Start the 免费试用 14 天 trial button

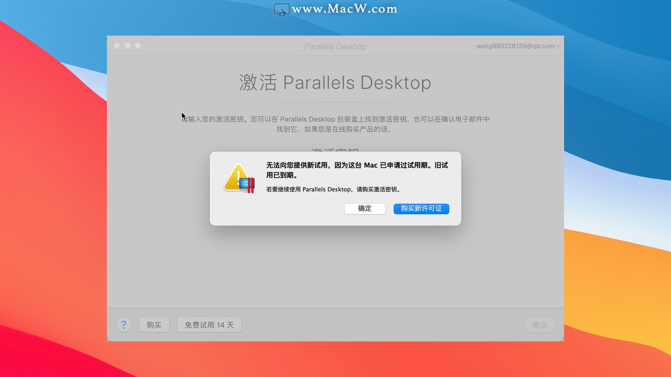click(209, 325)
